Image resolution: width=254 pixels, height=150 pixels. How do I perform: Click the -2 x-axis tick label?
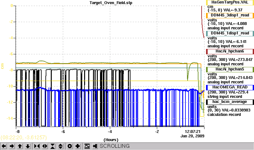pos(157,132)
